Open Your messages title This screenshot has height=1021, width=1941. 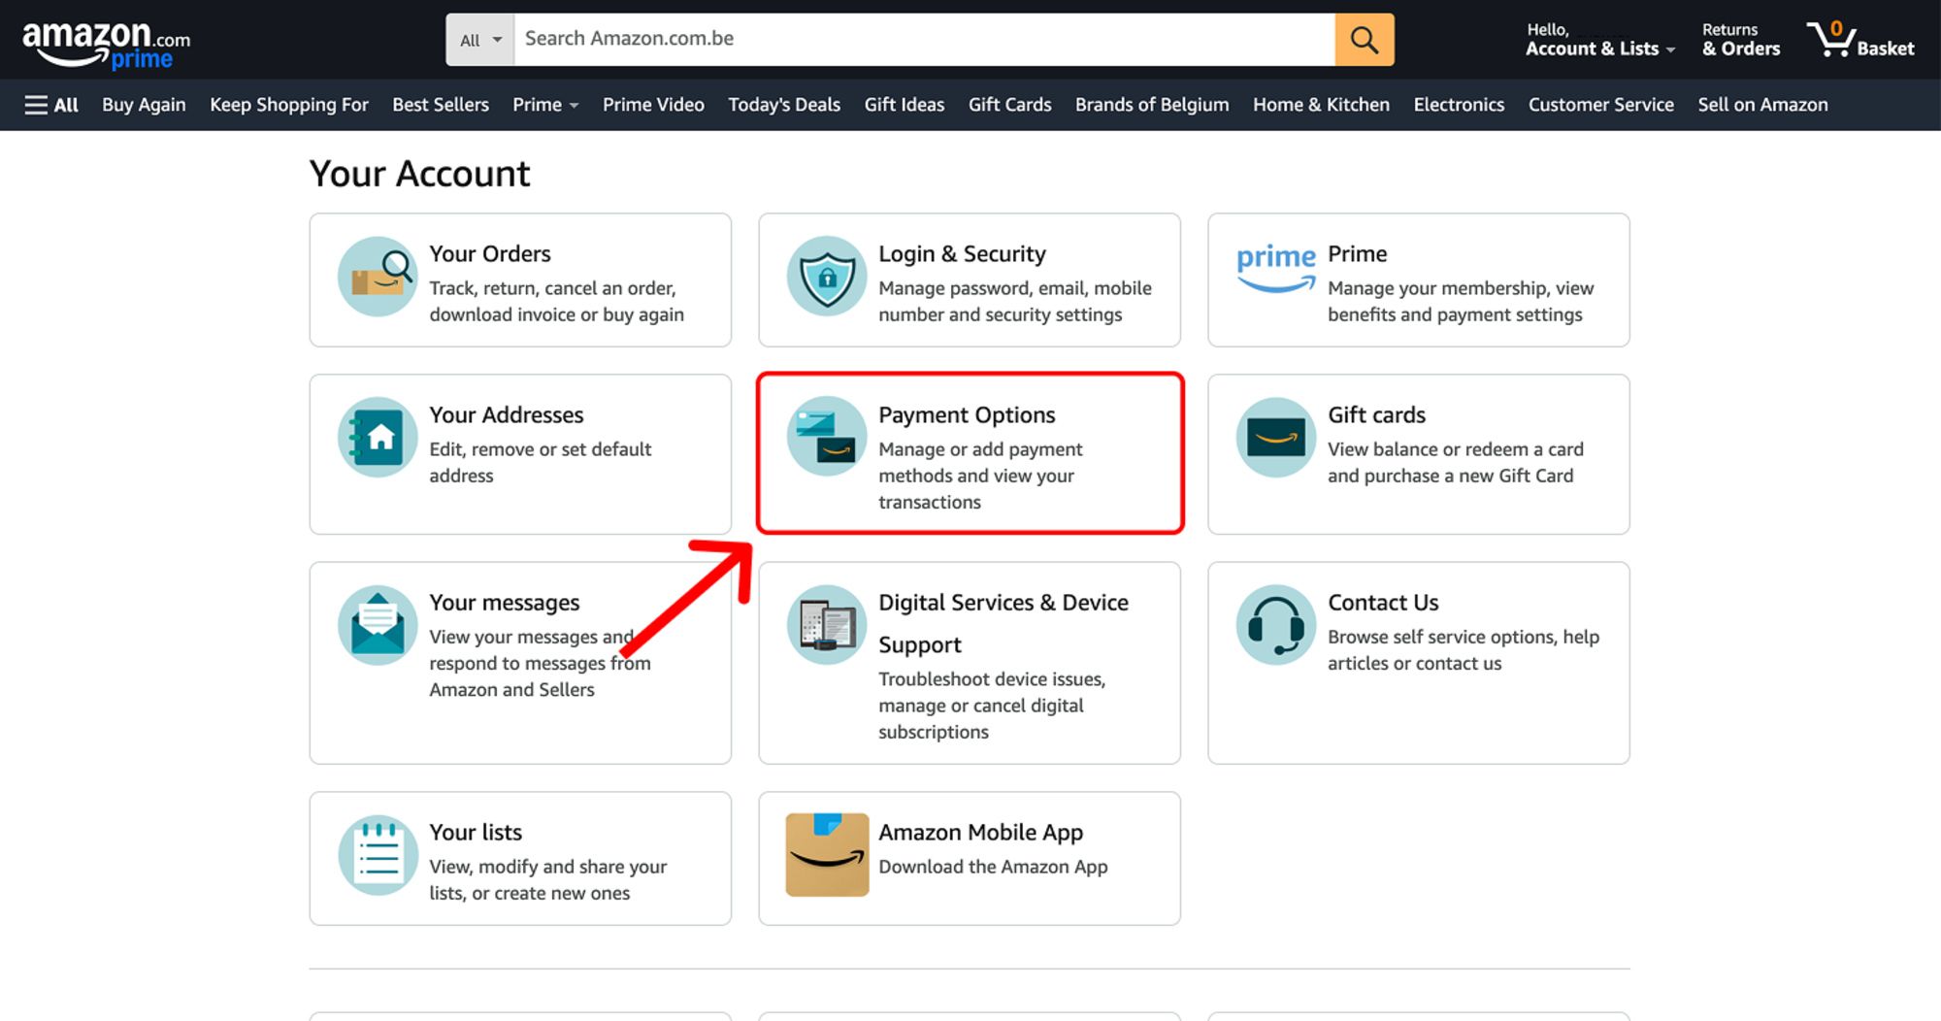[505, 602]
